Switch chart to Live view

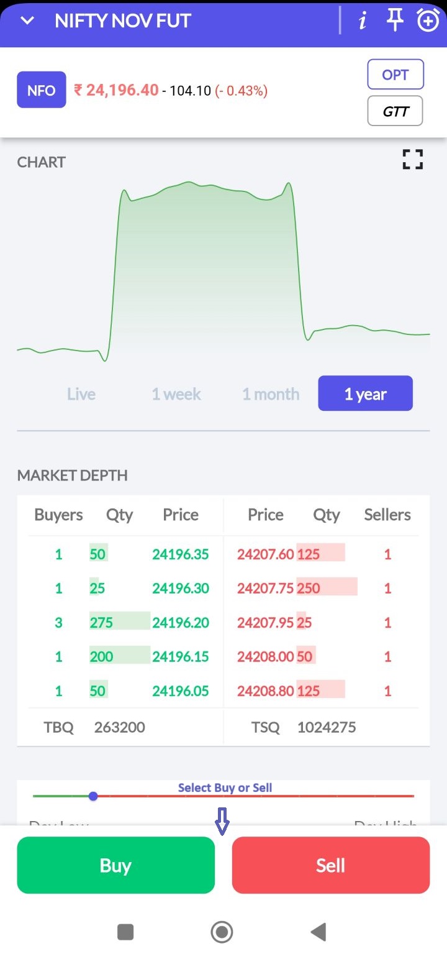(x=81, y=394)
